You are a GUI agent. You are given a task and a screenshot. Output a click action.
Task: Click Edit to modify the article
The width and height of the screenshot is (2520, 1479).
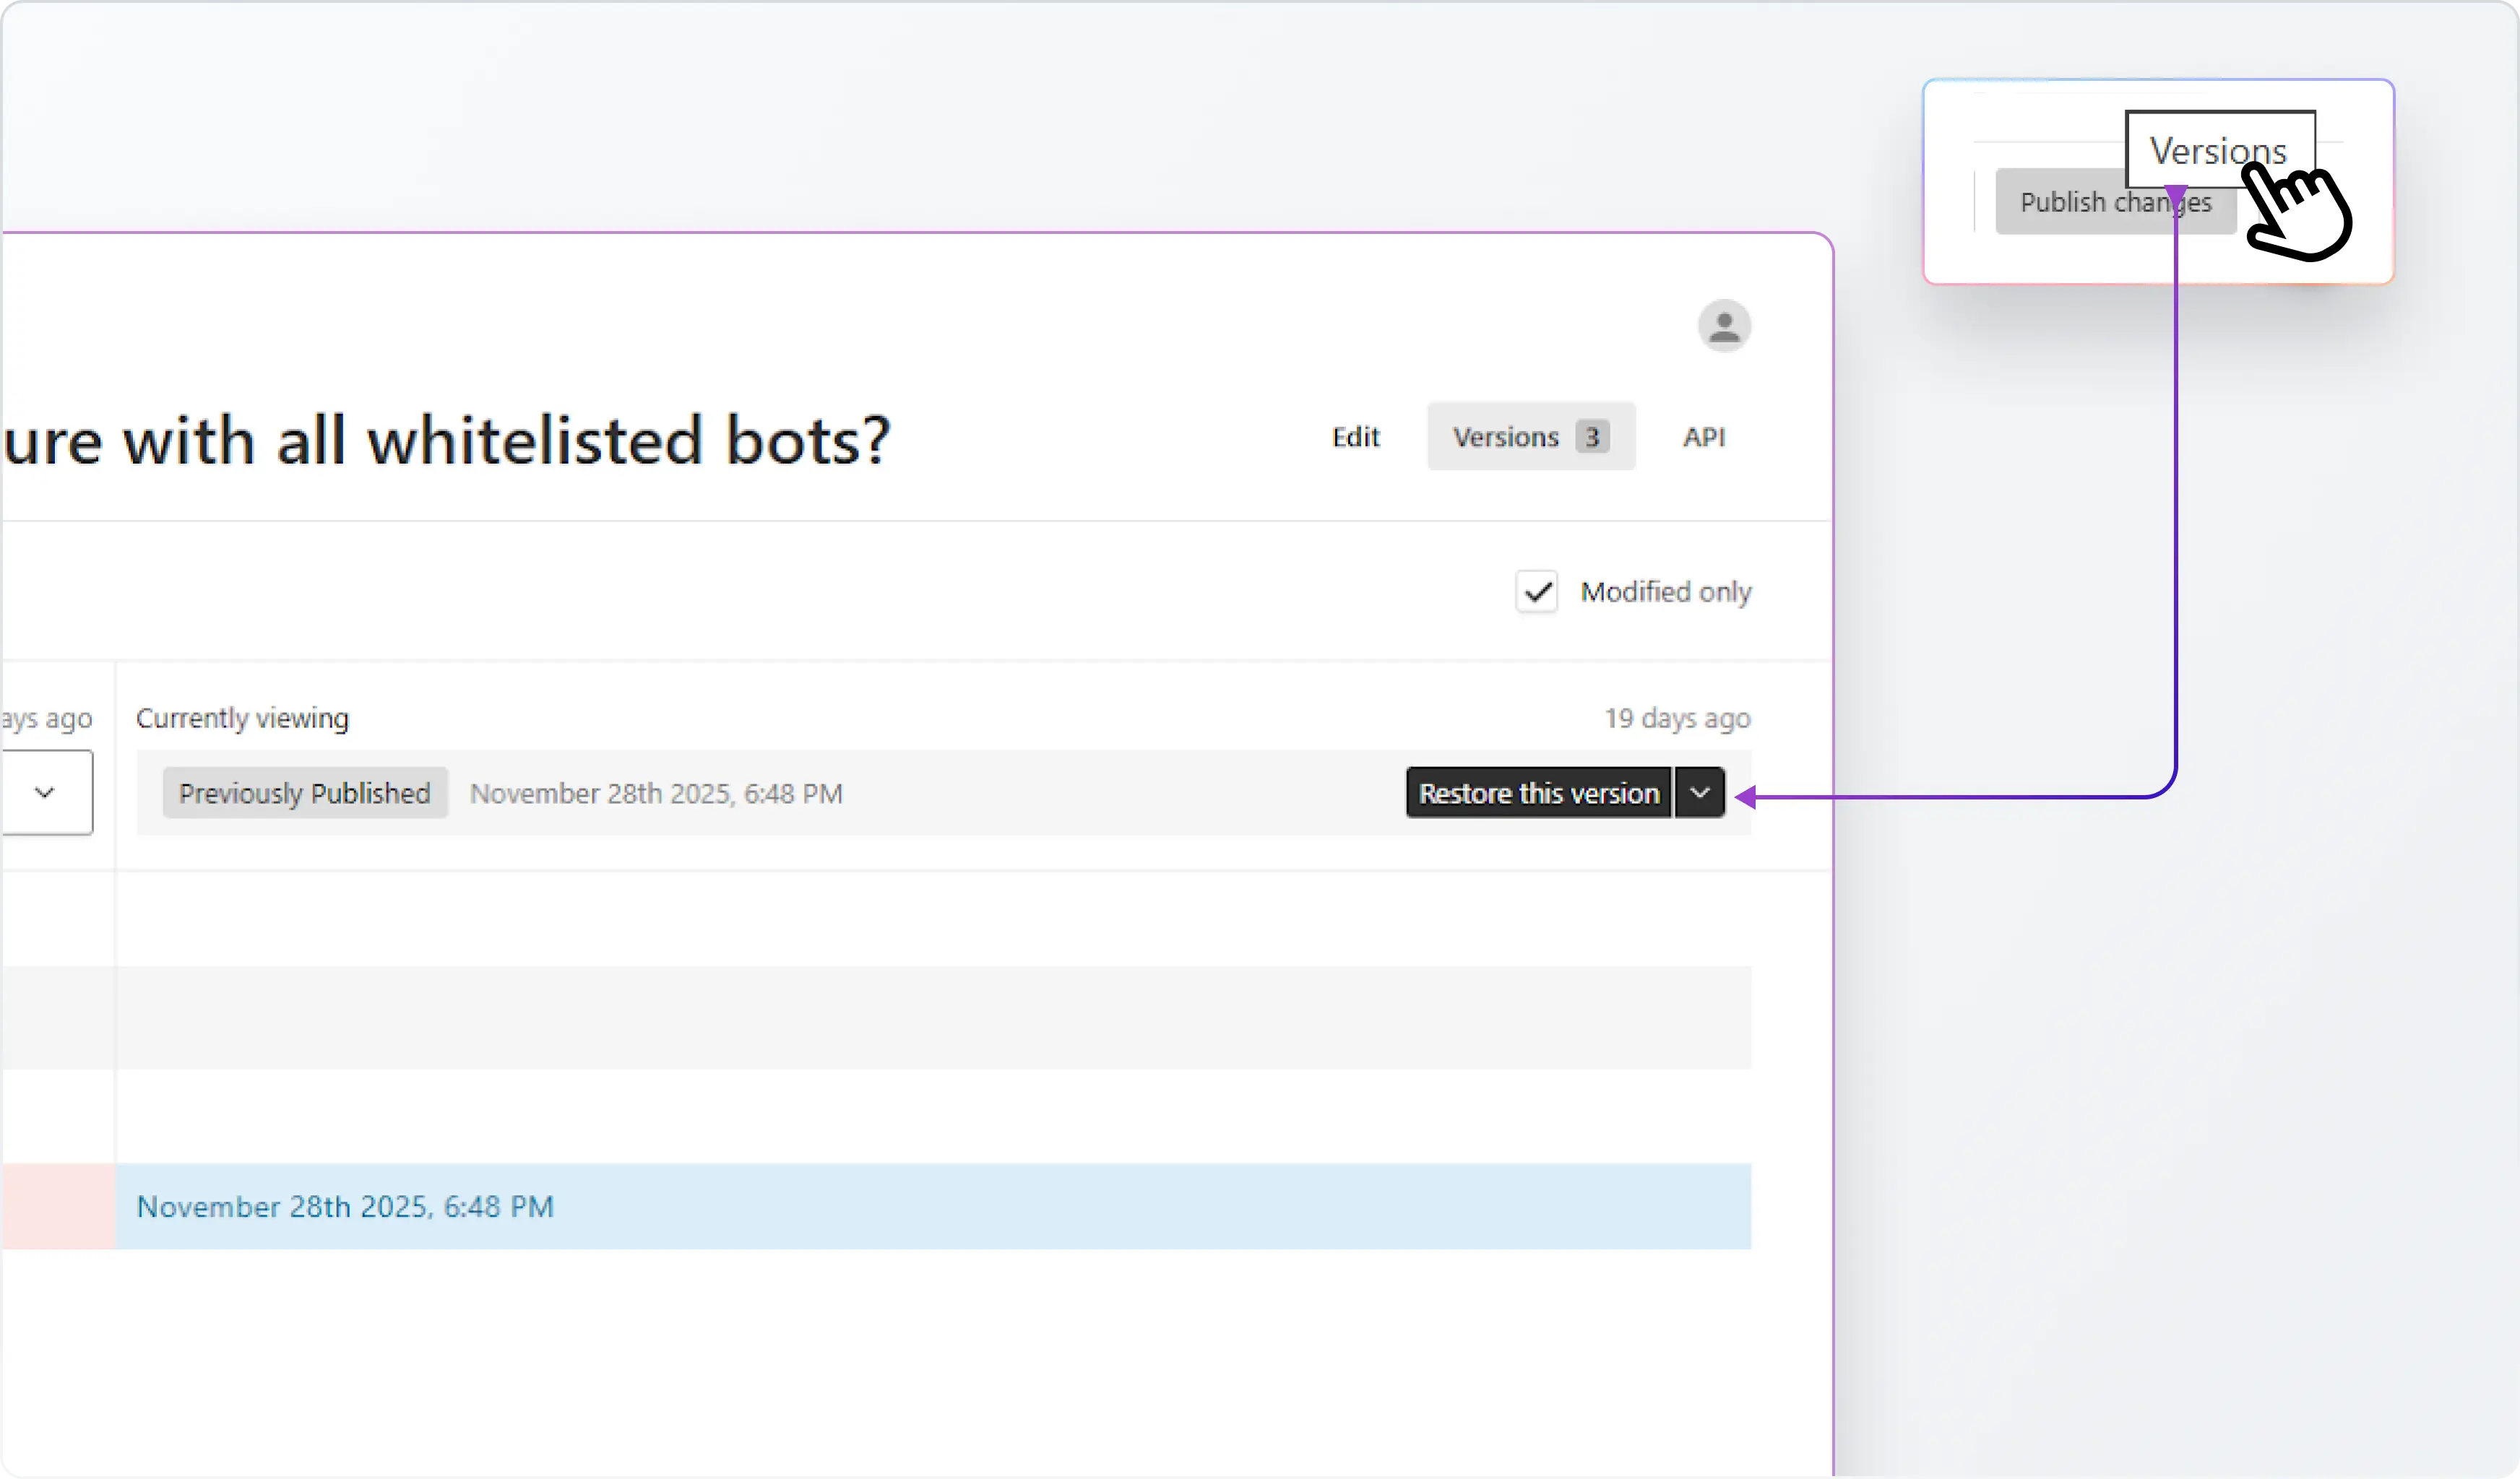pos(1355,437)
